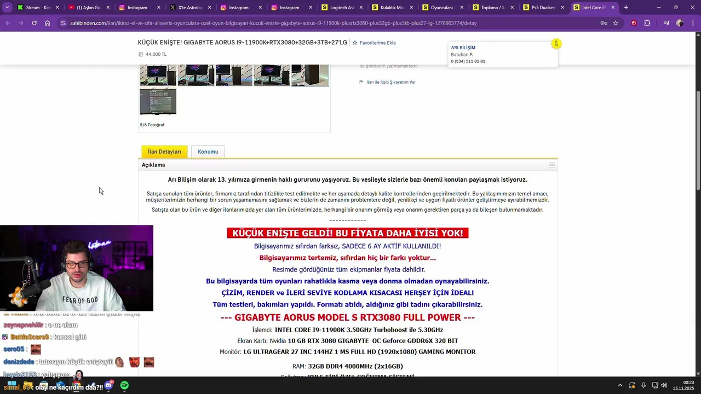Screen dimensions: 701x394
Task: Open the browser extensions puzzle icon
Action: click(647, 23)
